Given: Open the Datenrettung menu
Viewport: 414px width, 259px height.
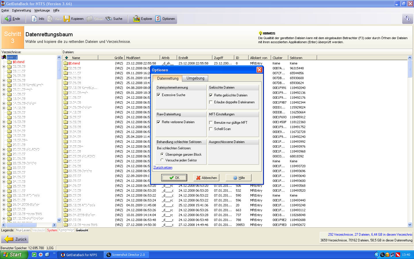Looking at the screenshot, I should coord(22,10).
